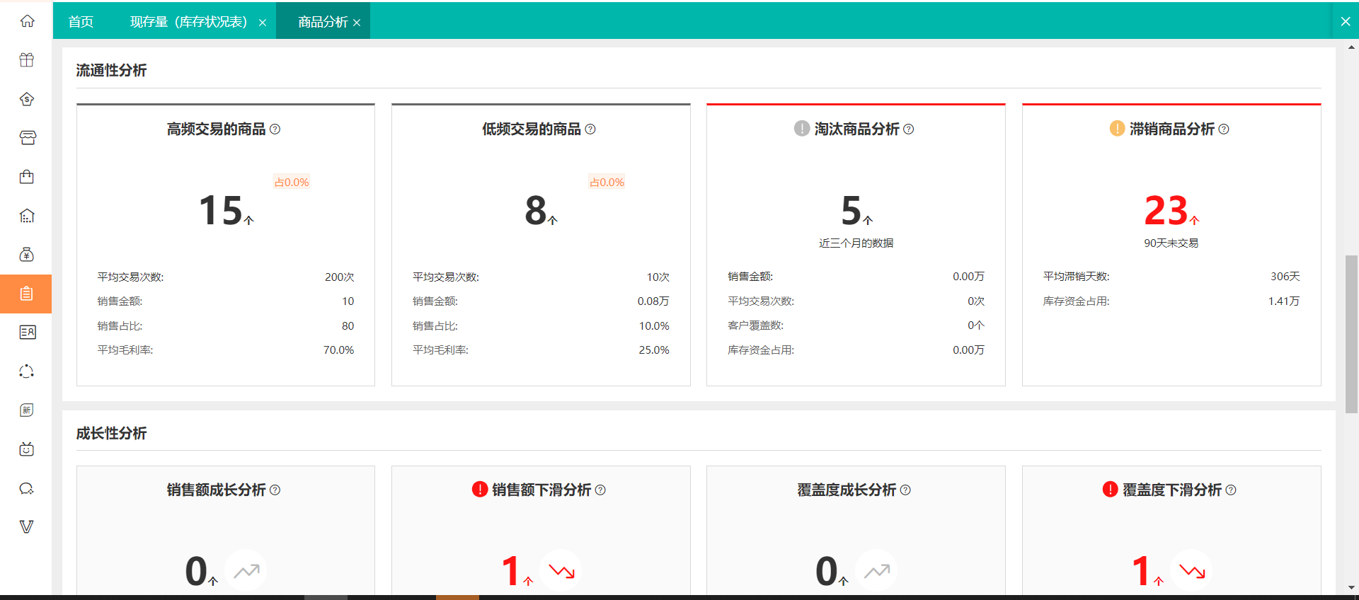Switch to 现存量（库存状况表） tab
Screen dimensions: 1359x600
(188, 22)
